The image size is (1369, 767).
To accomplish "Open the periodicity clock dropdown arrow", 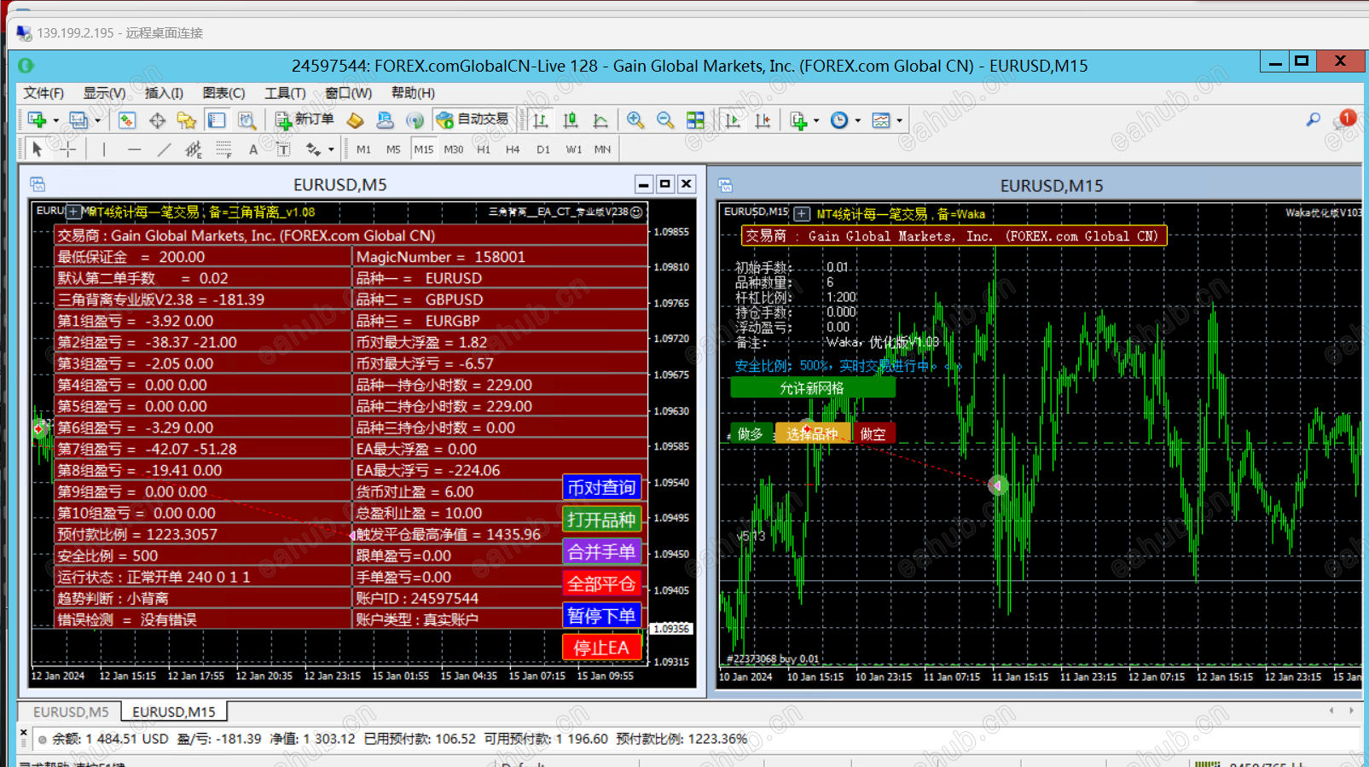I will pos(858,120).
